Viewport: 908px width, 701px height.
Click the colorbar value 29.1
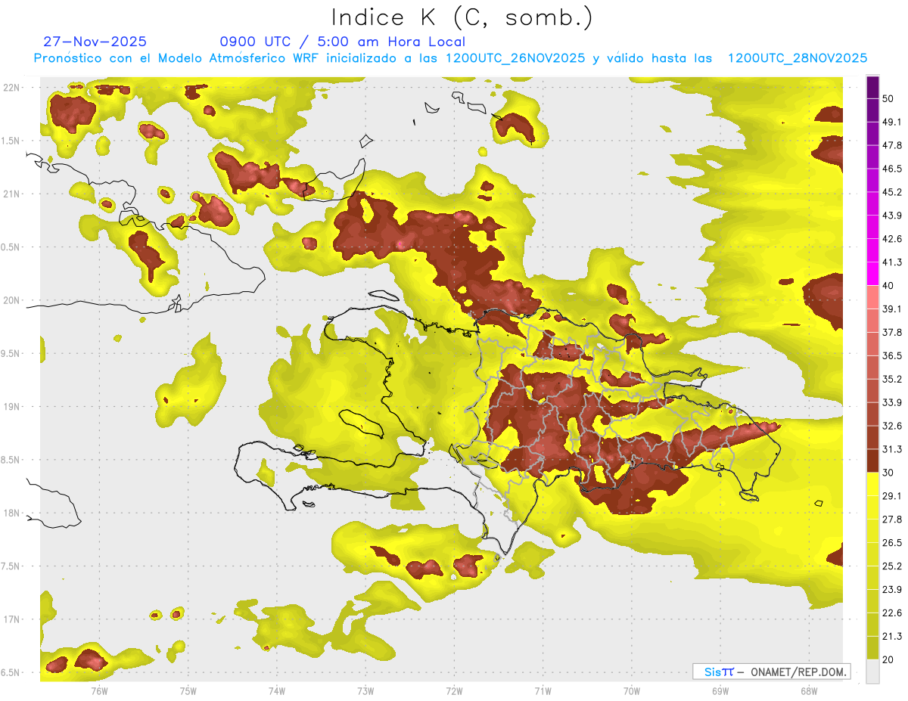[892, 496]
